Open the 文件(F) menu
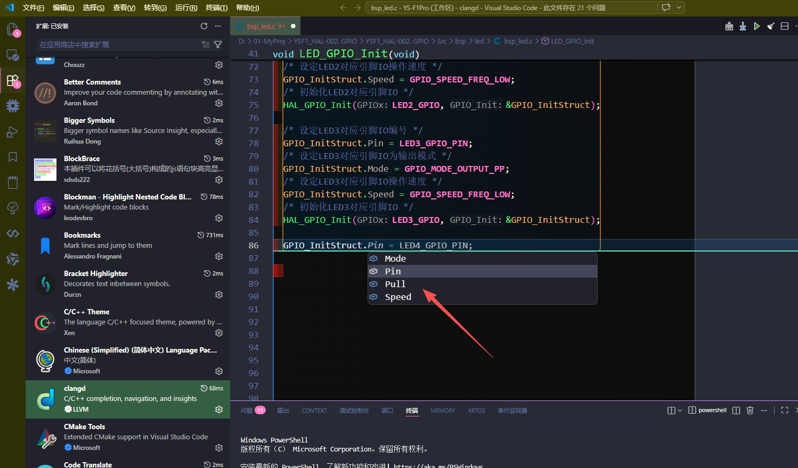 tap(34, 7)
